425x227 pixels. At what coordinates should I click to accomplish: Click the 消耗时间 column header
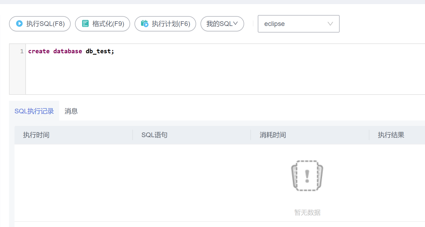point(273,135)
